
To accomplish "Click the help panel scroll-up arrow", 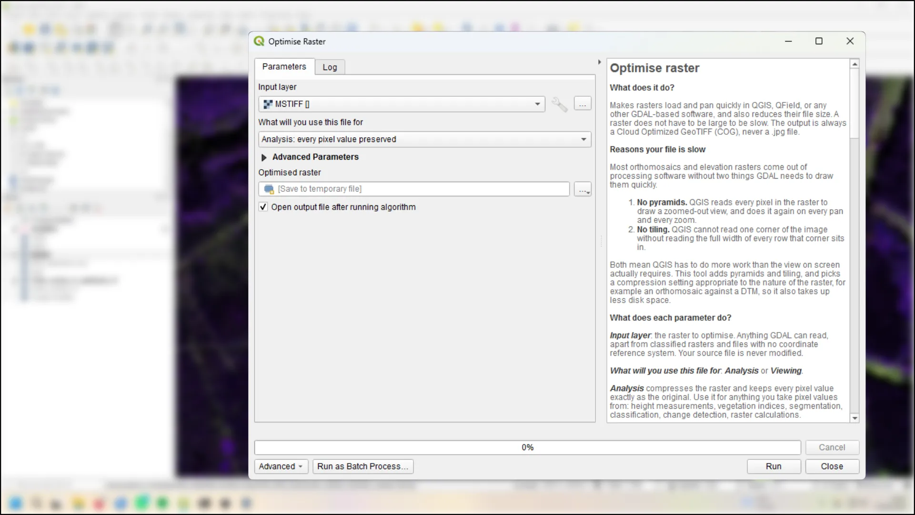I will pos(855,64).
